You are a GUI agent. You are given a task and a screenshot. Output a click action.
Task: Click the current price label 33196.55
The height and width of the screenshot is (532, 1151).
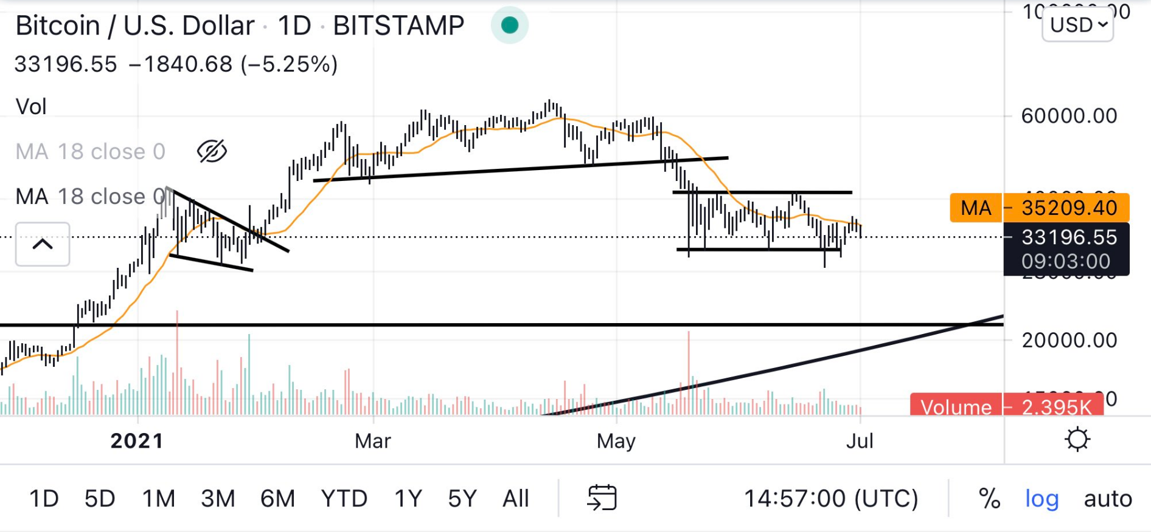tap(1069, 237)
